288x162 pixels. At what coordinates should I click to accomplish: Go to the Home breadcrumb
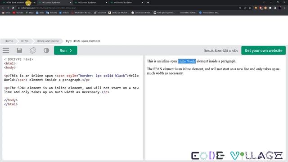(9, 41)
